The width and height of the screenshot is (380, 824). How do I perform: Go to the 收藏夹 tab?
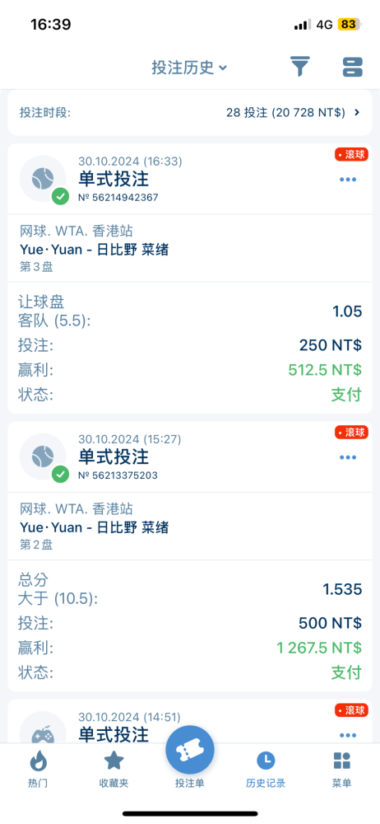point(114,770)
